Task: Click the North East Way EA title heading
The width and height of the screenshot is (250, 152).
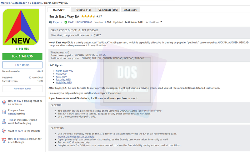Action: (x=64, y=17)
